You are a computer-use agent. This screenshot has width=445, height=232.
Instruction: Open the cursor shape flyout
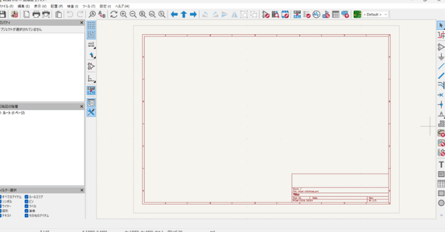91,55
